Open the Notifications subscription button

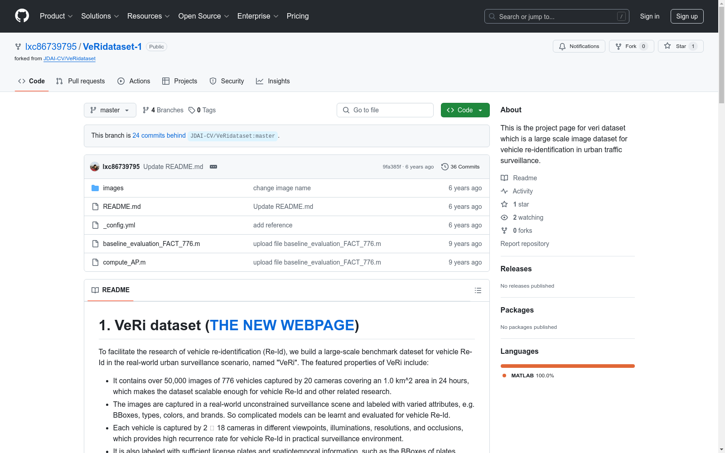tap(579, 46)
